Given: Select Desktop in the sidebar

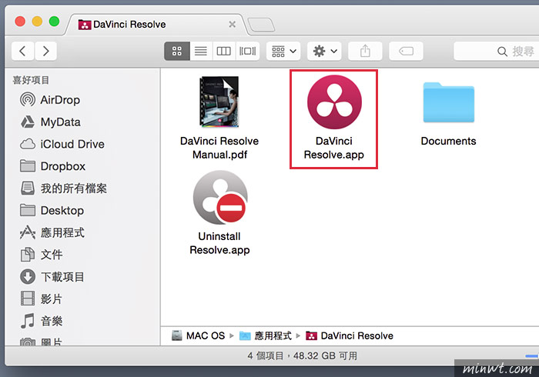Looking at the screenshot, I should coord(52,211).
